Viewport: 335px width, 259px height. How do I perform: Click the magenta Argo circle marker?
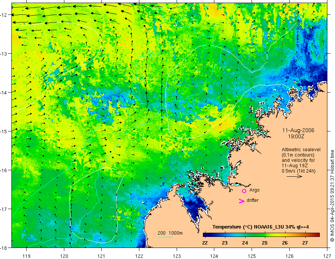click(244, 191)
